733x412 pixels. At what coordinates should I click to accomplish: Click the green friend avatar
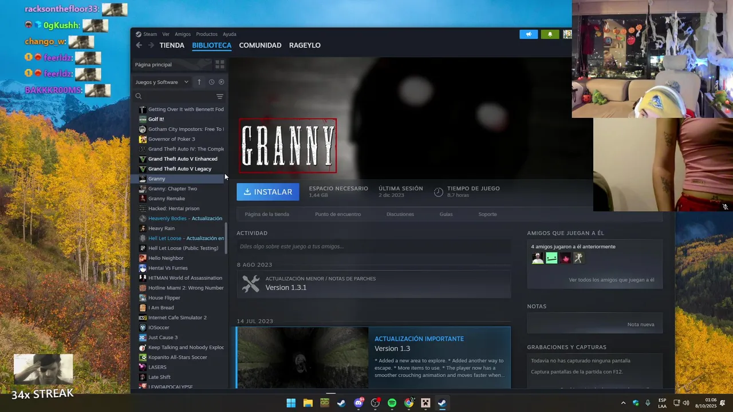pyautogui.click(x=551, y=258)
